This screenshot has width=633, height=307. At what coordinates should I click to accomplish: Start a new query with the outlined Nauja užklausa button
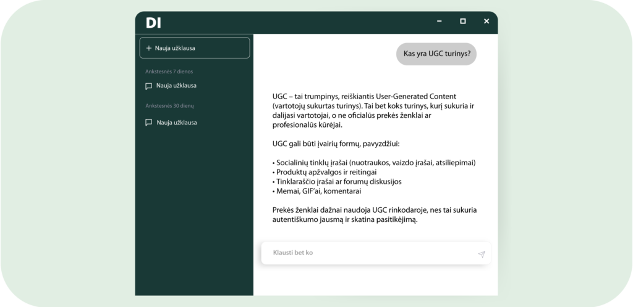[x=194, y=48]
